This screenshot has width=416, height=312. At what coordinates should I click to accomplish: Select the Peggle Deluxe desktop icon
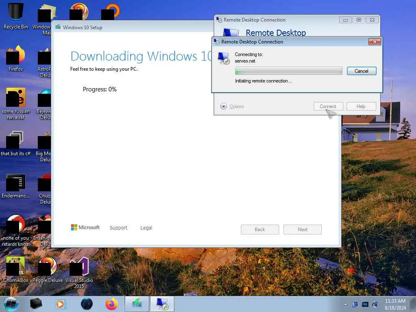[48, 270]
